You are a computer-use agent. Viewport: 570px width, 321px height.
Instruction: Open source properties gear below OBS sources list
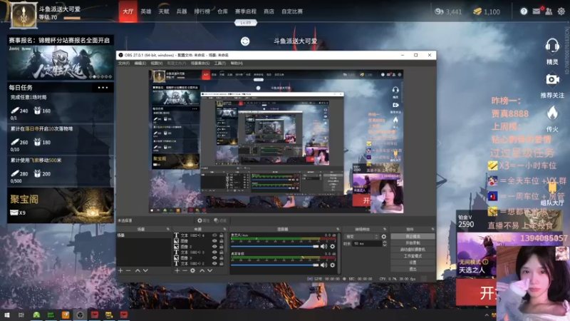pos(192,270)
